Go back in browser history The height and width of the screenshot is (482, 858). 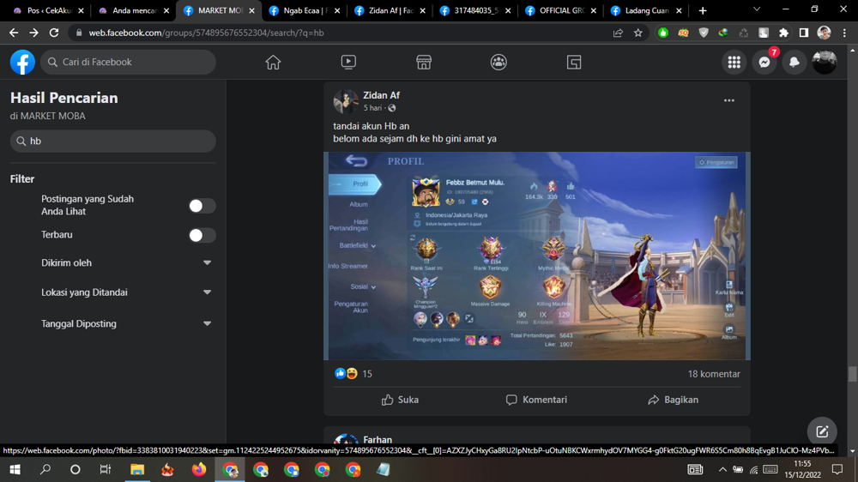[x=14, y=33]
